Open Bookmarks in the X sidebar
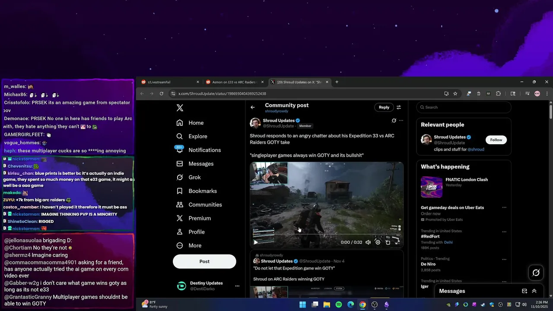This screenshot has height=311, width=553. pos(197,191)
